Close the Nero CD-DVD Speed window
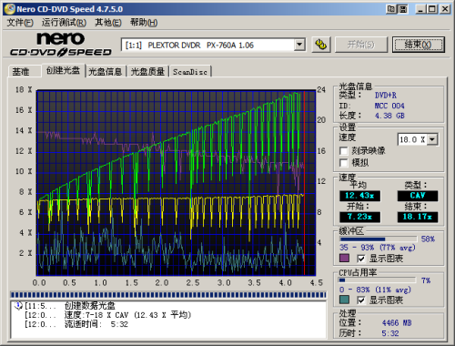Viewport: 455px width, 346px height. (445, 9)
